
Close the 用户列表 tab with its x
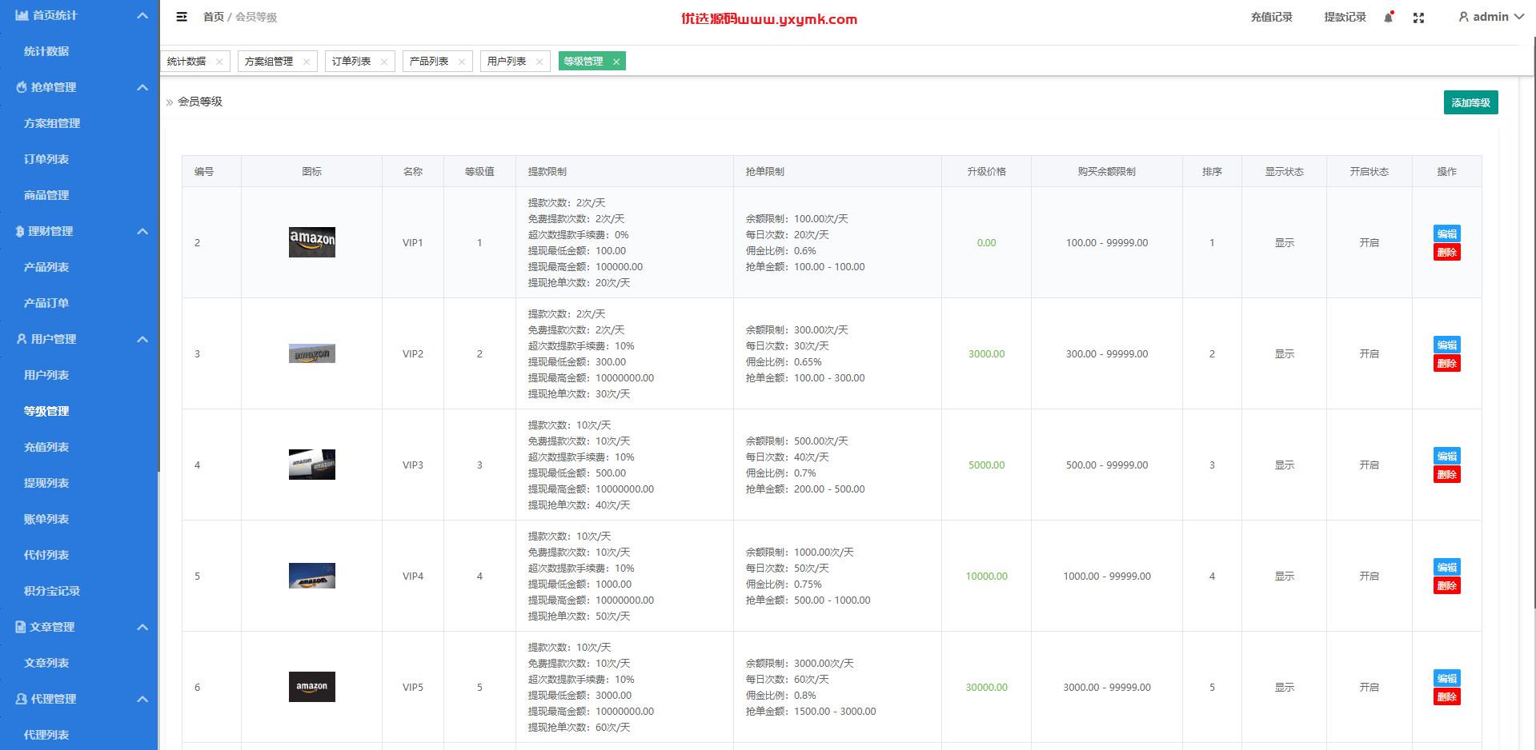(x=539, y=62)
